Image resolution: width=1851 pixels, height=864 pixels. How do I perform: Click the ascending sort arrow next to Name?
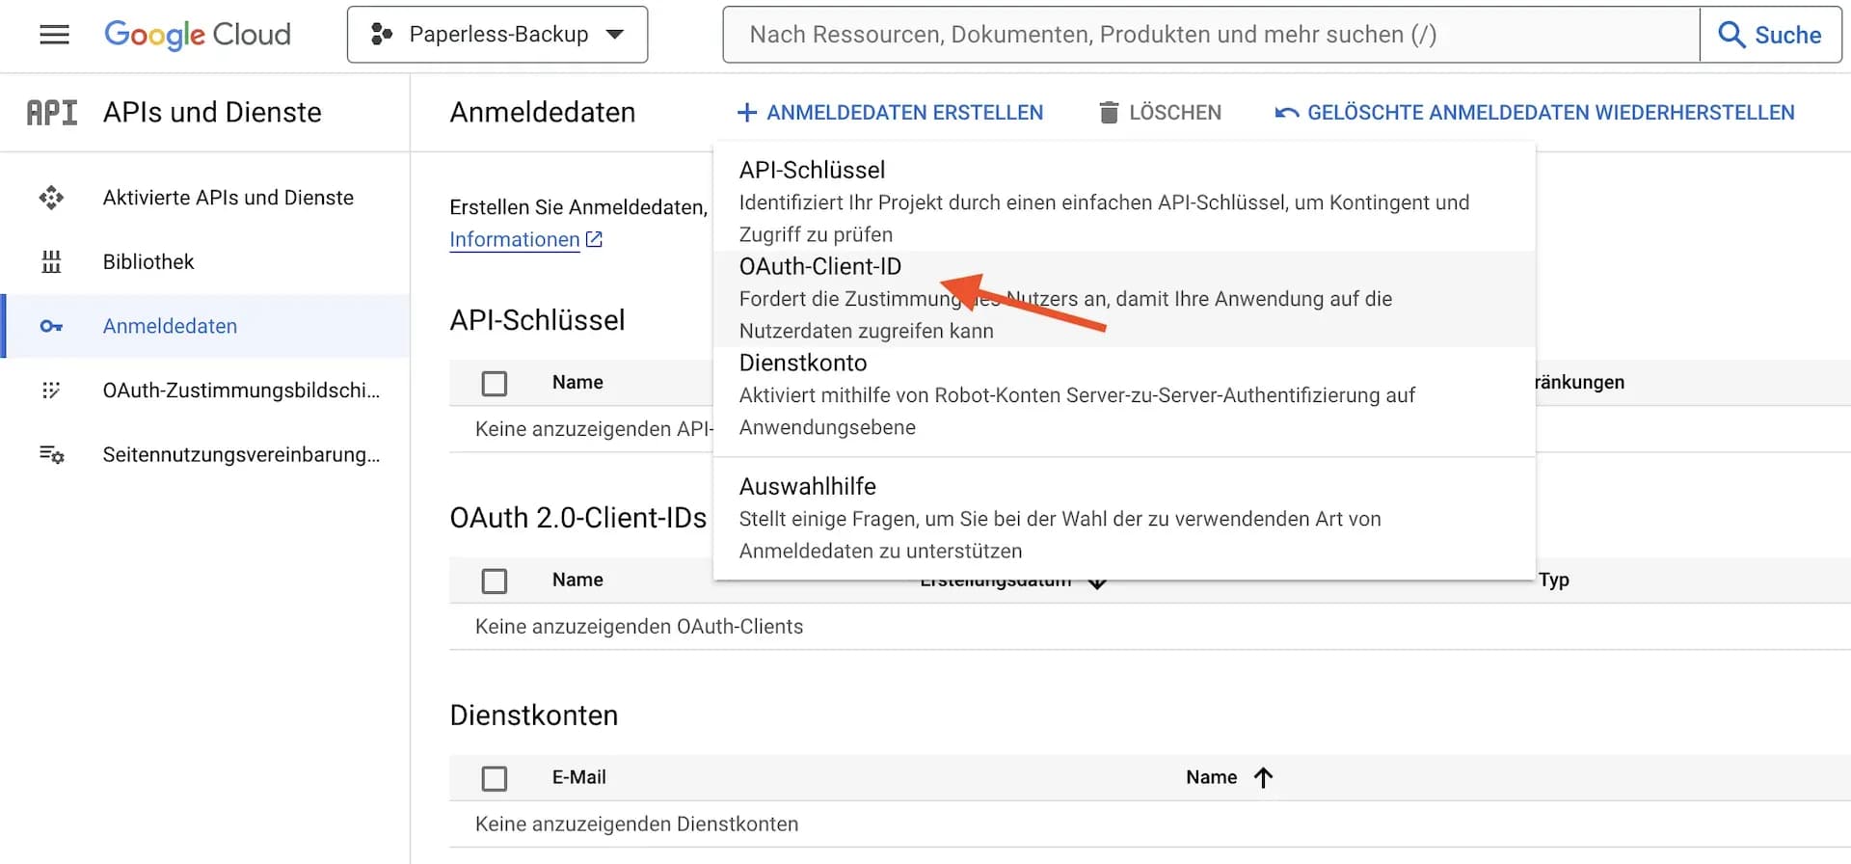click(1263, 778)
